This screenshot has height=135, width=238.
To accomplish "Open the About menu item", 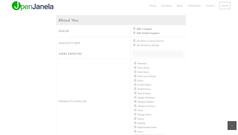I will point(153,6).
